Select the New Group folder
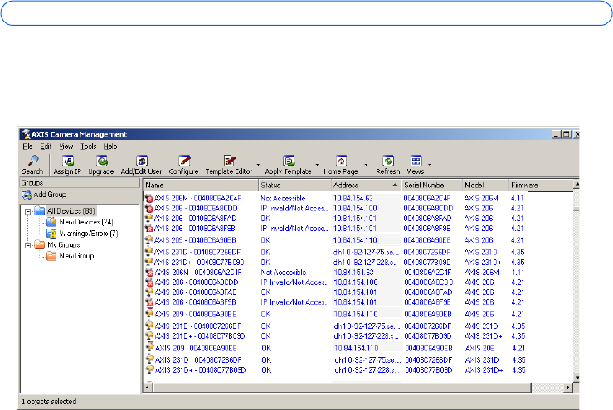 click(x=71, y=256)
